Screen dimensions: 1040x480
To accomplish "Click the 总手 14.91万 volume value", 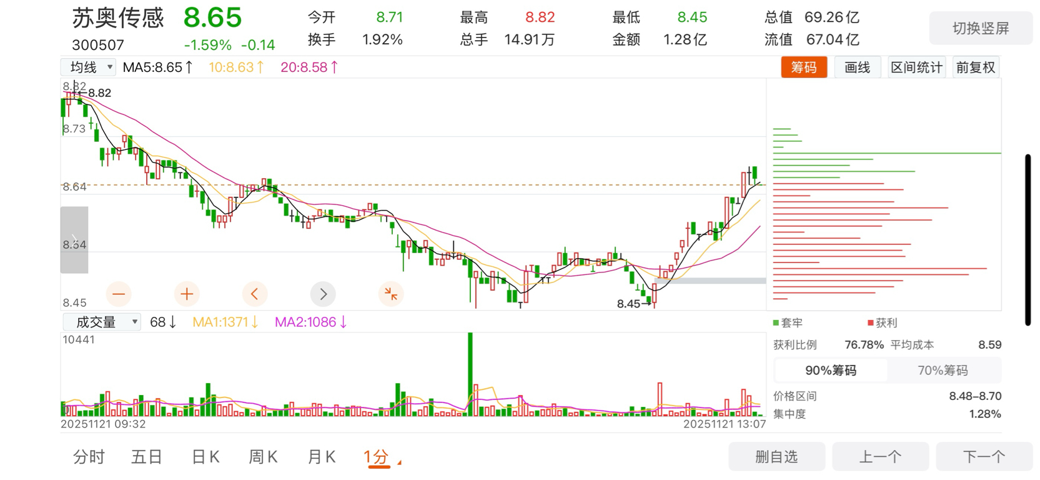I will [529, 40].
